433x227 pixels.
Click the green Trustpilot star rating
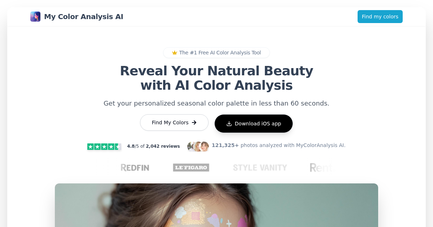104,146
